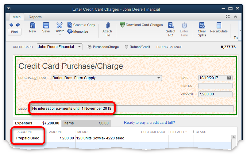The width and height of the screenshot is (247, 155).
Task: Click the CLASS column header
Action: pyautogui.click(x=201, y=132)
